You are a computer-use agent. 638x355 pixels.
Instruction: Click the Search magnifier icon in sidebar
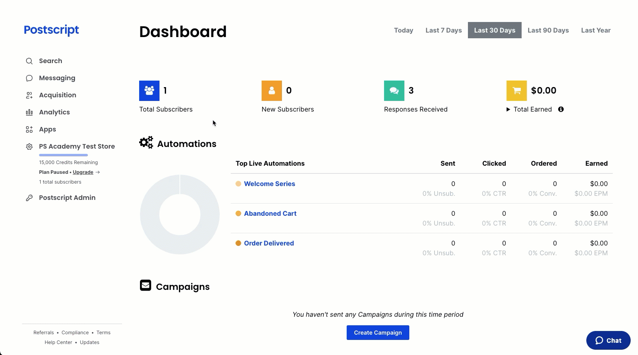pos(29,61)
